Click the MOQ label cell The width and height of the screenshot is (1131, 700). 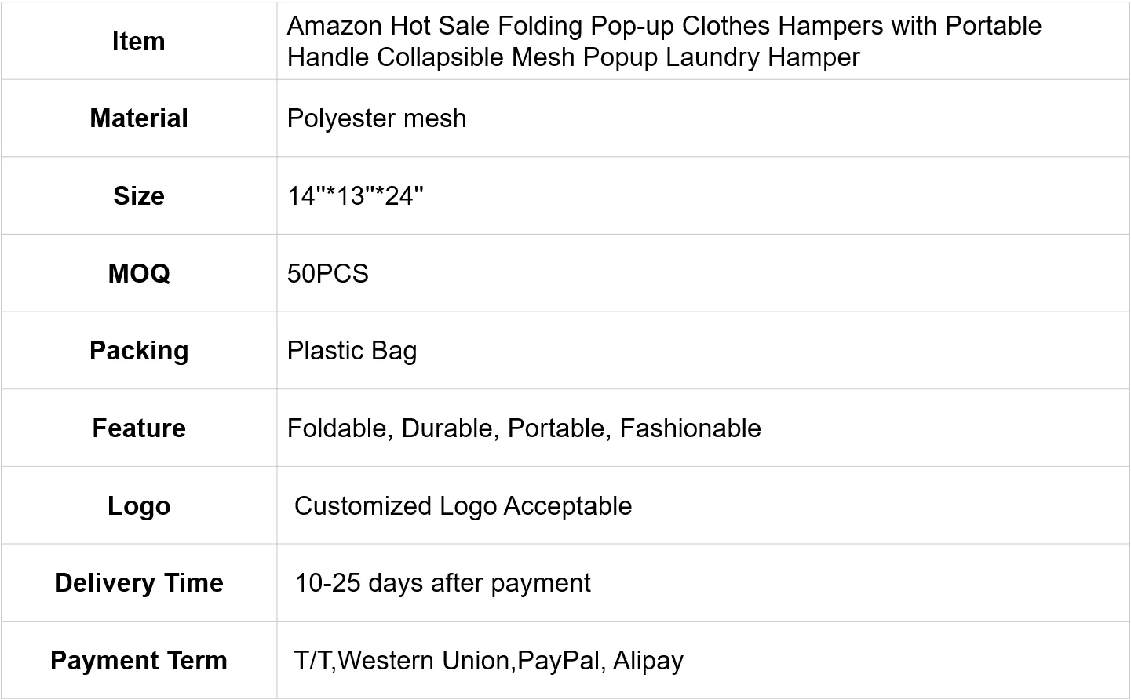[138, 273]
